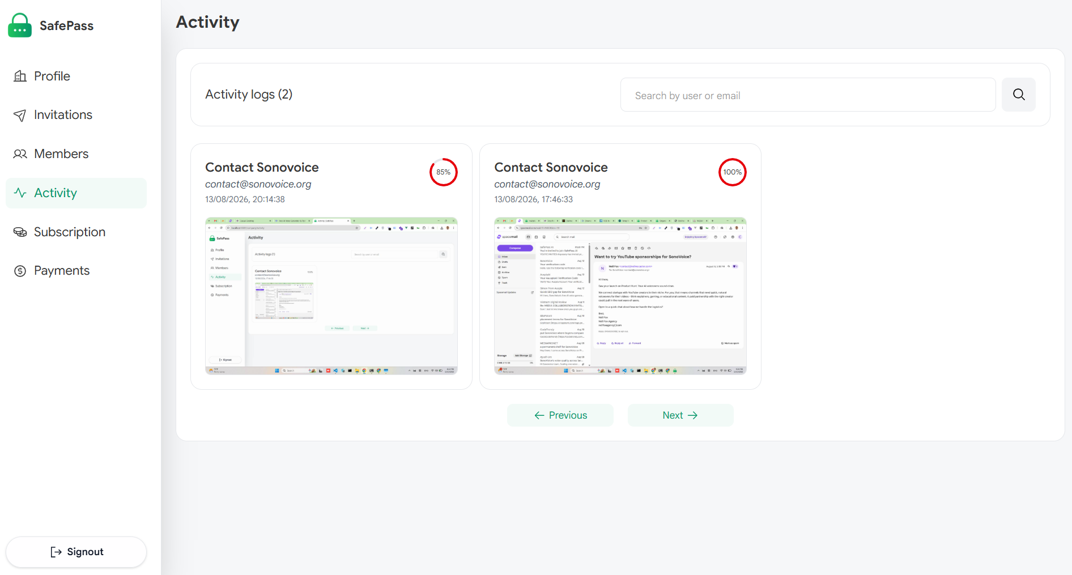Click the email in the 17:46:33 card
This screenshot has width=1072, height=575.
pos(547,184)
